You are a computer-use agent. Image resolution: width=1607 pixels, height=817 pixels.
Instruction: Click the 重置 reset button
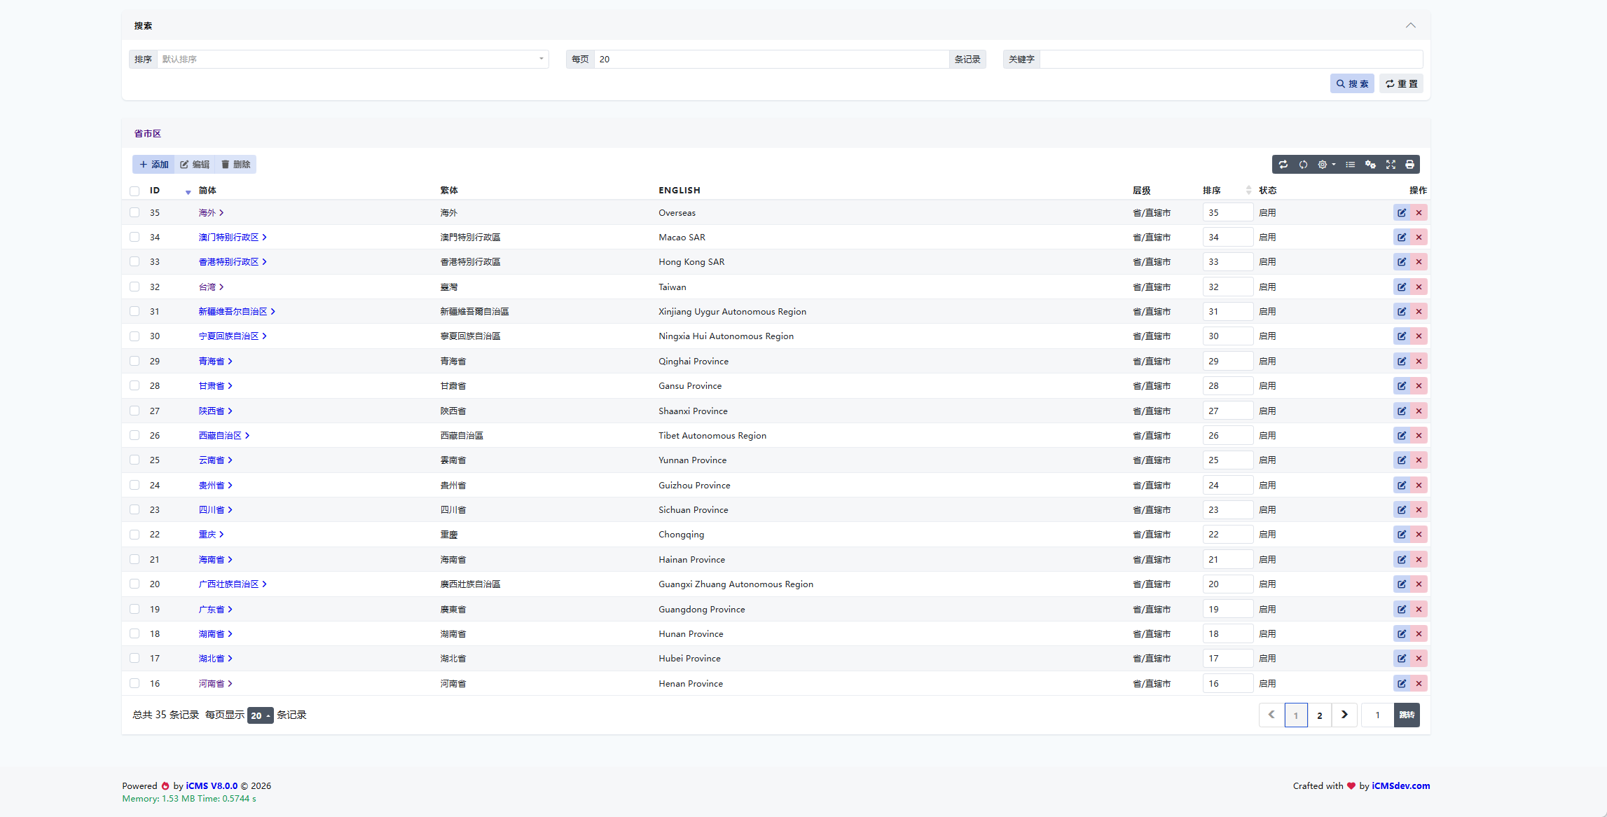point(1401,84)
